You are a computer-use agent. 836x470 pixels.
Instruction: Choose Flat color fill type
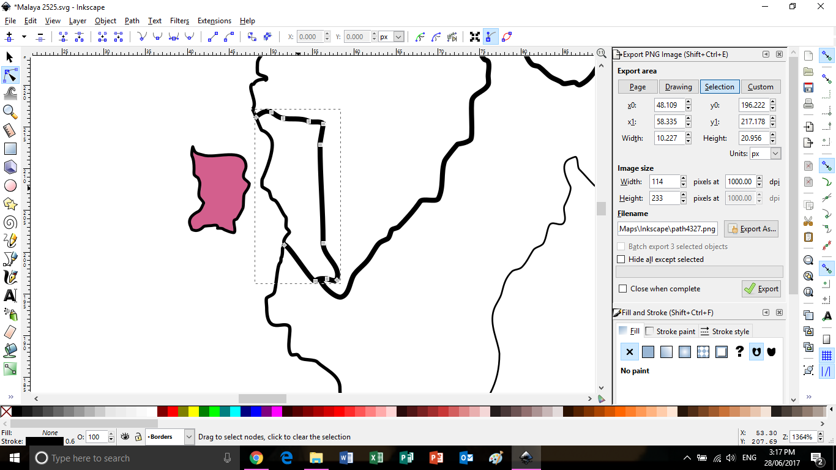point(648,352)
